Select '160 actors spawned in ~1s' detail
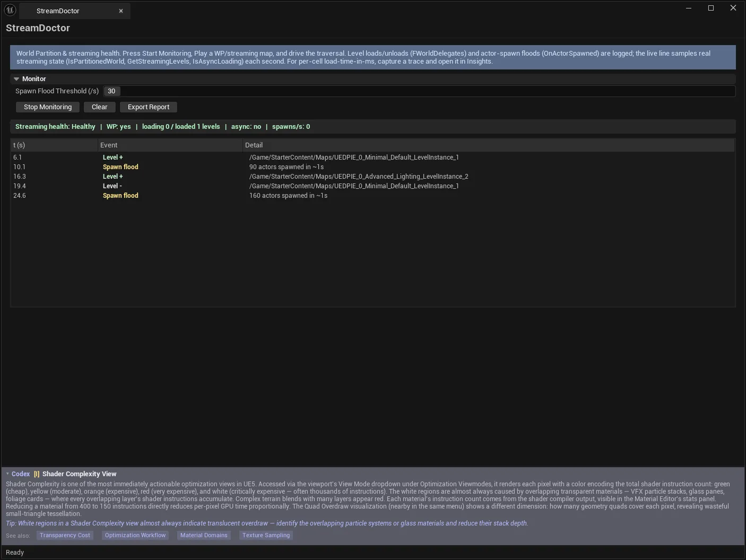This screenshot has height=560, width=746. (288, 196)
